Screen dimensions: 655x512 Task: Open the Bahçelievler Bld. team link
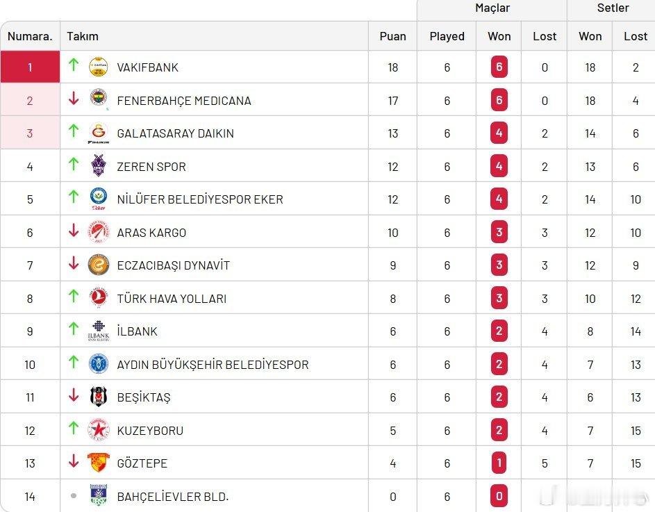point(172,497)
